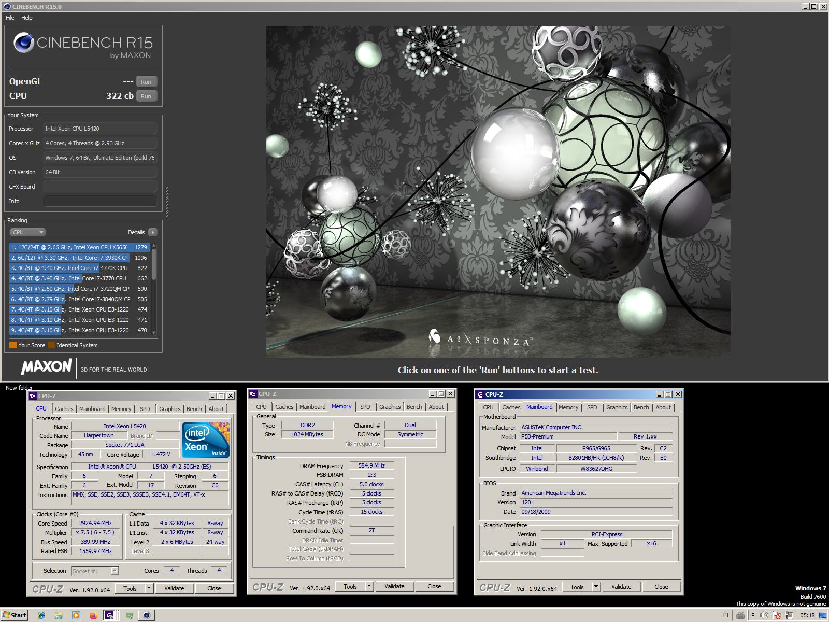This screenshot has height=622, width=829.
Task: Open the Action Center flag icon
Action: click(777, 615)
